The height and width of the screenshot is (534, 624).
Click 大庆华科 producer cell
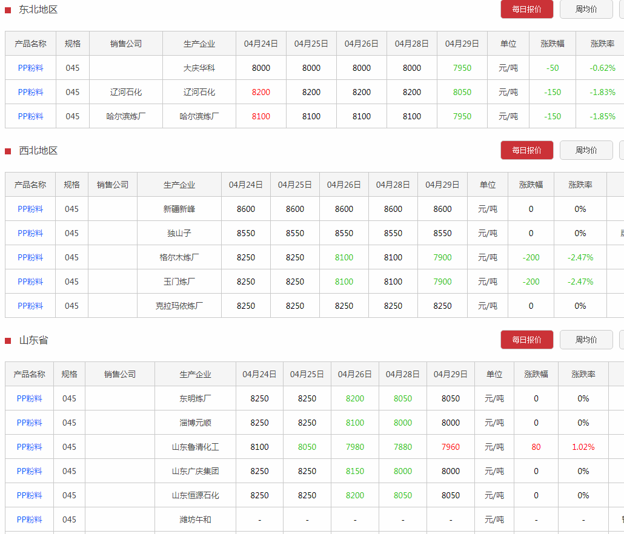pyautogui.click(x=199, y=68)
